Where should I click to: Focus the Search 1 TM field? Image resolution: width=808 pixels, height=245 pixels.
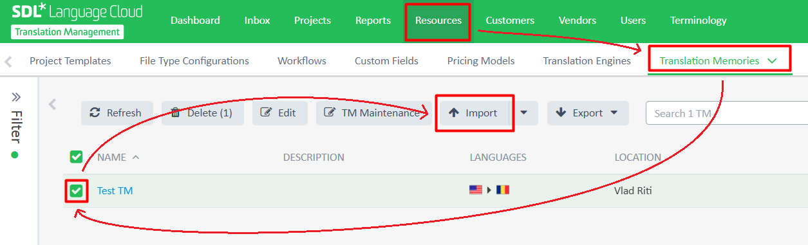pos(726,113)
